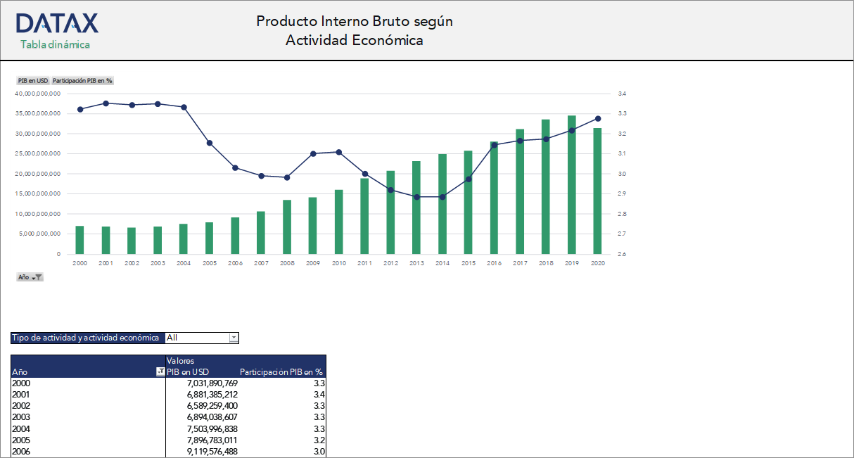Viewport: 854px width, 458px height.
Task: Click the "Participación PIB en %" field button
Action: click(x=82, y=80)
